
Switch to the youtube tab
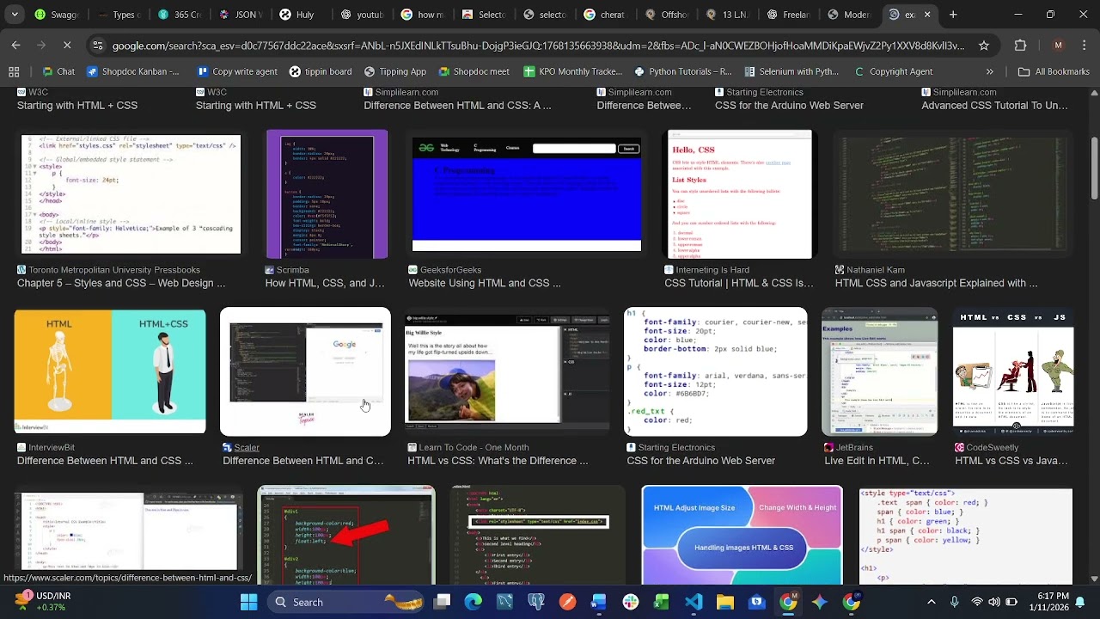(364, 15)
